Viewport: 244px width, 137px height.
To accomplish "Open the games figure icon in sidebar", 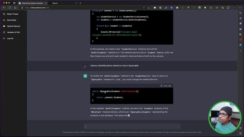I will pyautogui.click(x=241, y=34).
